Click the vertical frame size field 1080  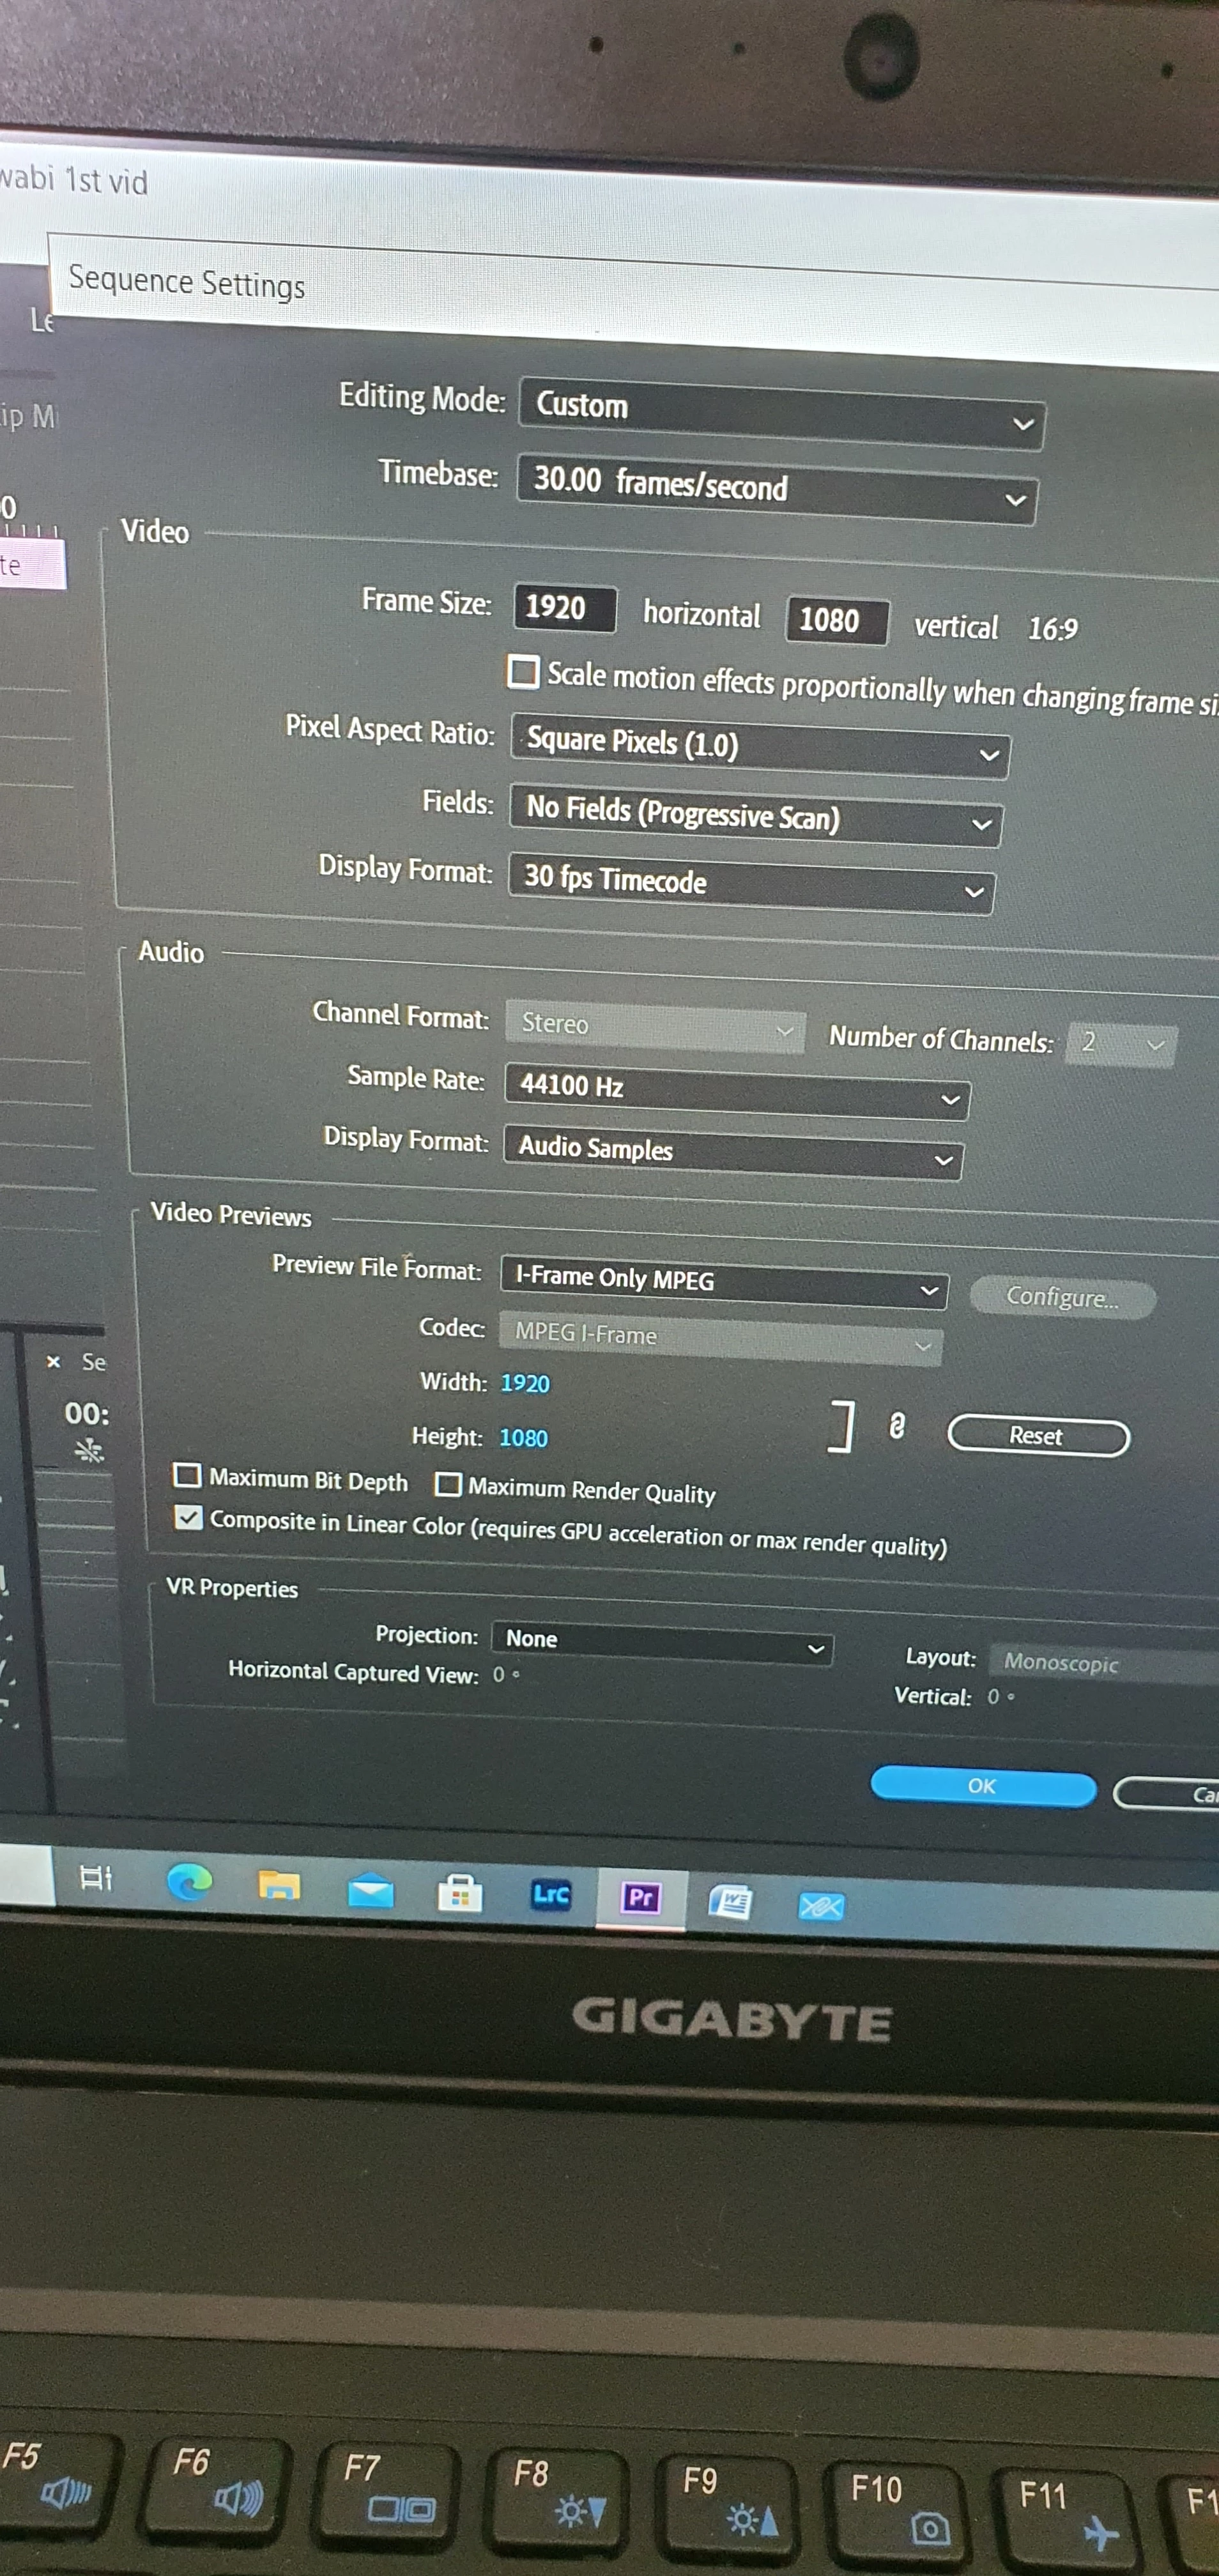pyautogui.click(x=837, y=621)
